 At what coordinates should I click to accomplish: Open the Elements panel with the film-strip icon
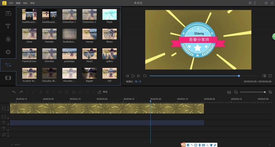pos(8,78)
